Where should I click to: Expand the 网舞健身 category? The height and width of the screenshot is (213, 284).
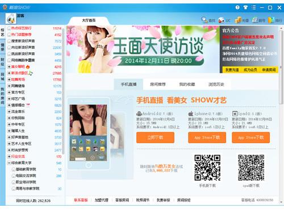coord(9,86)
